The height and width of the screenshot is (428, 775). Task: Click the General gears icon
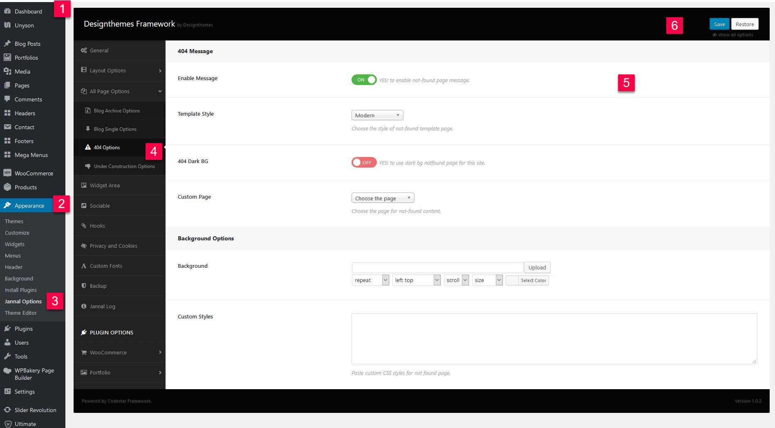(84, 50)
